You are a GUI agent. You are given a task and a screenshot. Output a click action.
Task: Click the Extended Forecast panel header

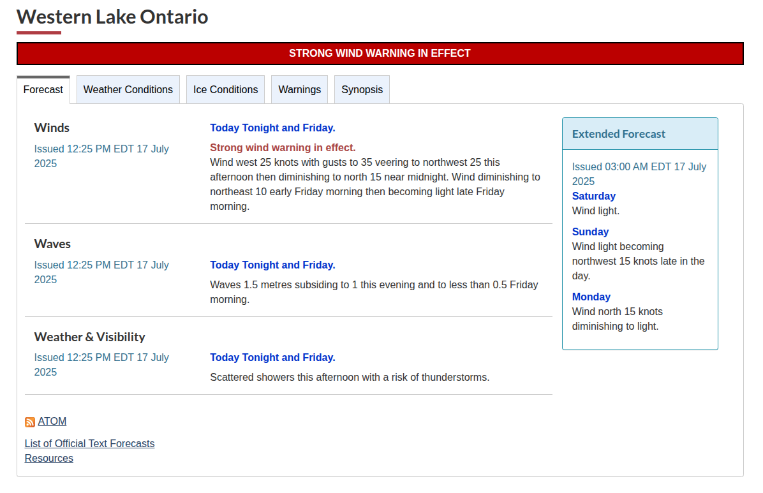coord(640,134)
